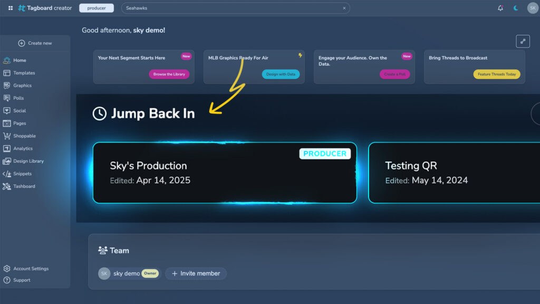Screen dimensions: 540x304
Task: Click New badge on Next Segment card
Action: point(186,56)
